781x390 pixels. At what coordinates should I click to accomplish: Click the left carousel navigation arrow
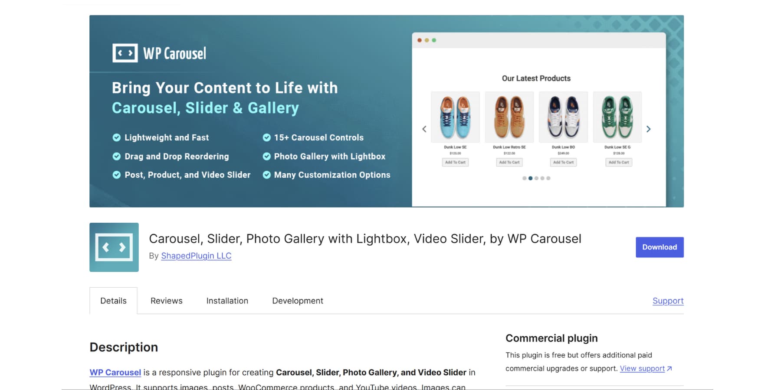click(424, 129)
